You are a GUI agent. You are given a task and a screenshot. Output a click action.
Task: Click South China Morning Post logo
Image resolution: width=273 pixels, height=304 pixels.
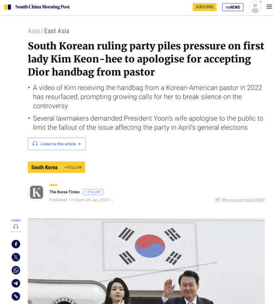[x=37, y=7]
